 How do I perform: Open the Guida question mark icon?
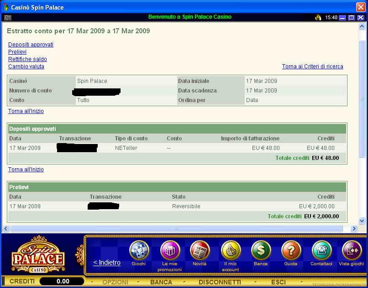coord(291,251)
